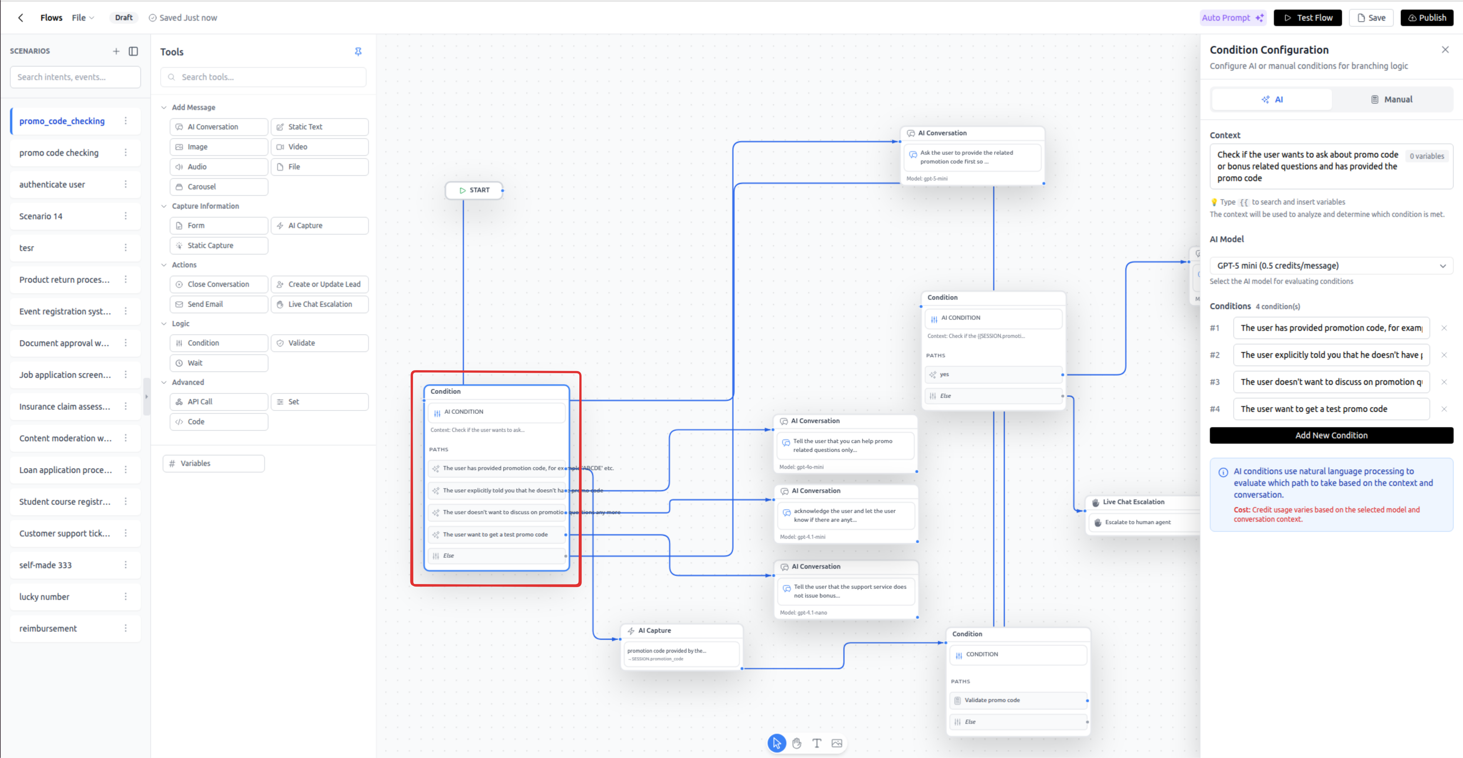This screenshot has width=1463, height=758.
Task: Click the back arrow icon
Action: click(x=21, y=18)
